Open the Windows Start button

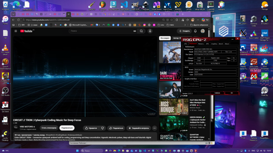[77, 151]
